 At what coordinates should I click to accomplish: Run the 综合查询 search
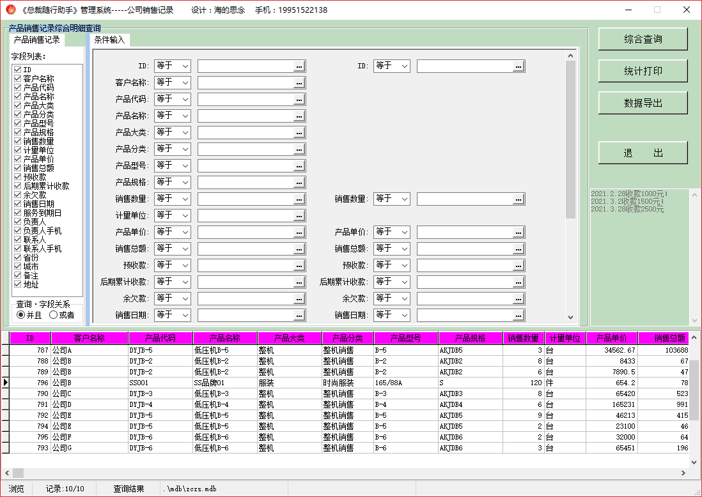[643, 40]
